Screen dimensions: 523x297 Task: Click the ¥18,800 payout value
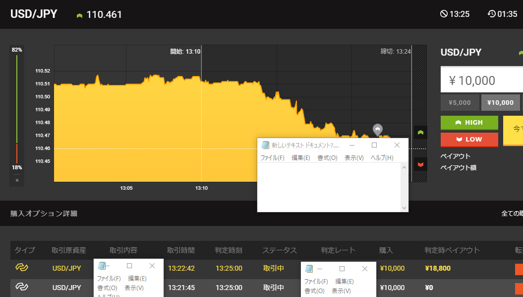[438, 268]
